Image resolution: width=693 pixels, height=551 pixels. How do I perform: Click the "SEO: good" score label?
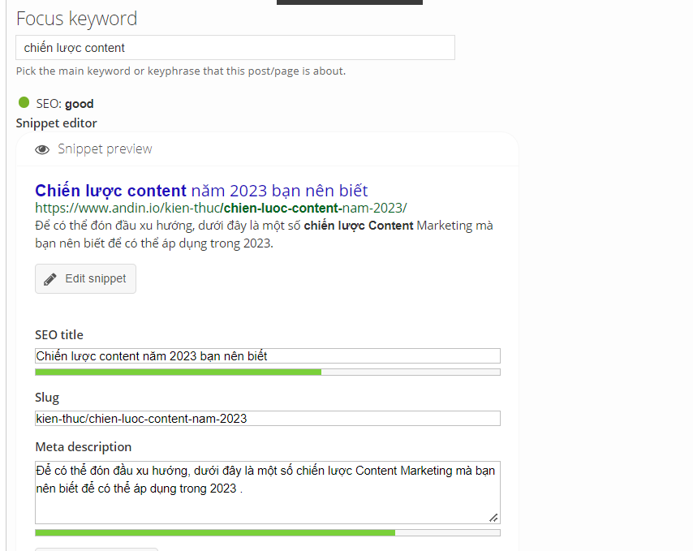coord(65,104)
